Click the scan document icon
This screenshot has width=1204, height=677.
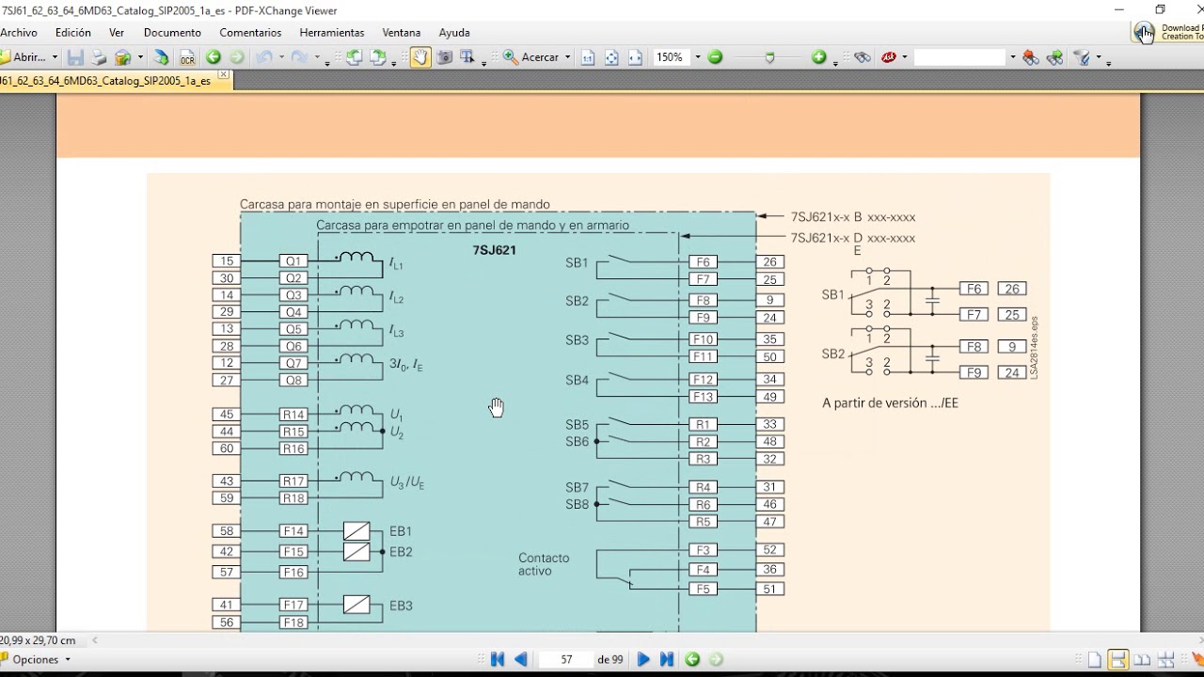(x=162, y=57)
